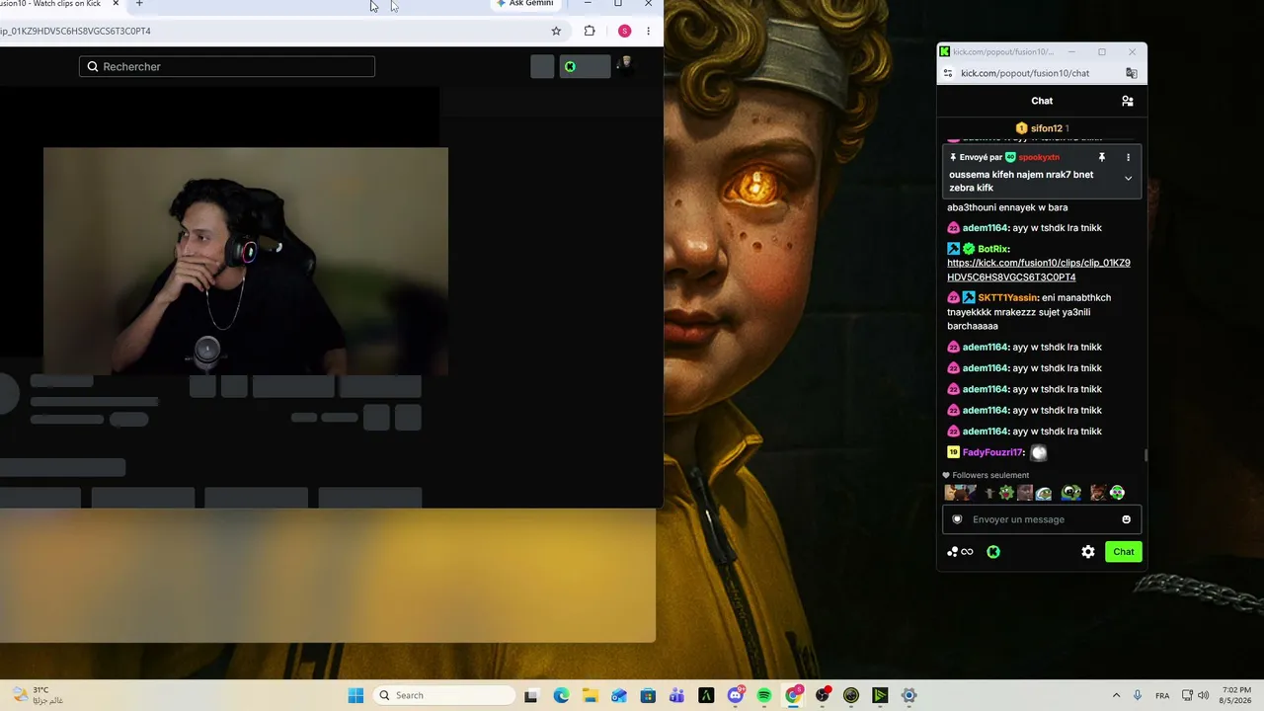Open the user avatar in Kick header
This screenshot has width=1264, height=711.
[624, 66]
